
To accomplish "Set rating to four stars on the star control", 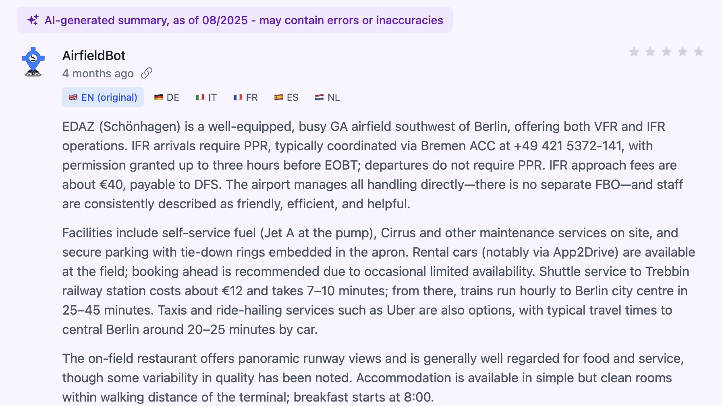I will pyautogui.click(x=682, y=52).
